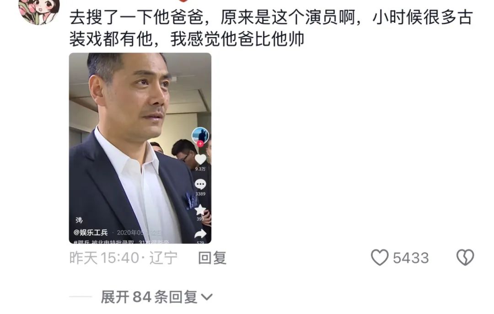Tap the 辽宁 location label
Viewport: 494px width, 314px height.
coord(163,258)
